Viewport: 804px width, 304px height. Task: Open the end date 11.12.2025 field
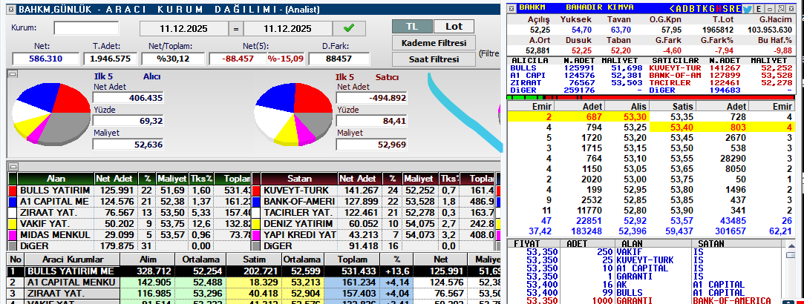pos(287,29)
